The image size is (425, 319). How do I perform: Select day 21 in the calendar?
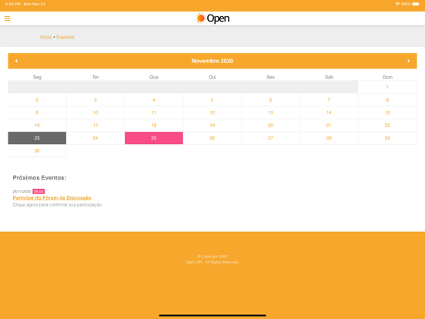pos(329,126)
